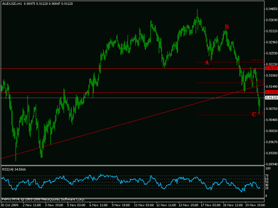Click the FE 100.0 Fibonacci expansion label
The width and height of the screenshot is (278, 208).
(x=257, y=81)
